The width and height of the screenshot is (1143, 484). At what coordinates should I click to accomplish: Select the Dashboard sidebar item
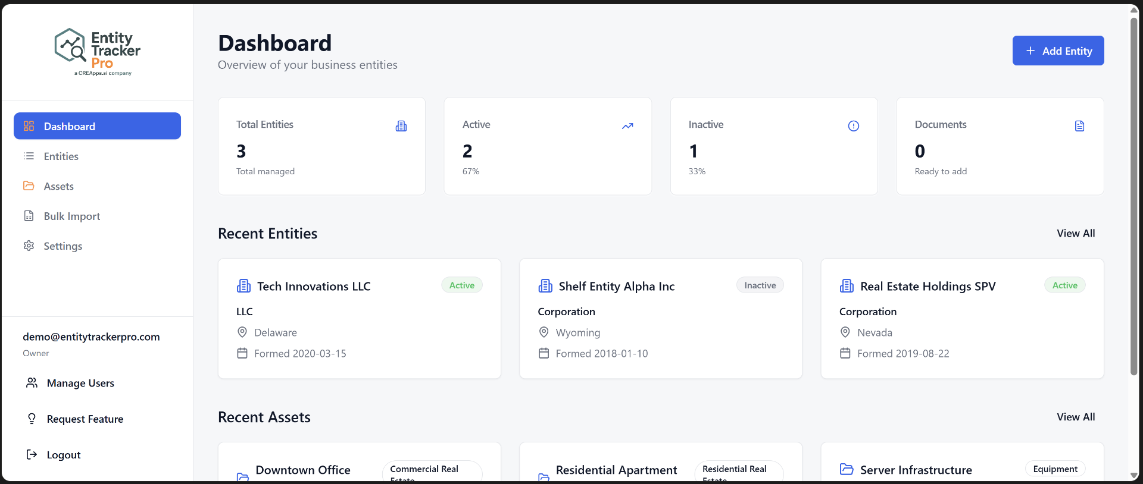97,126
